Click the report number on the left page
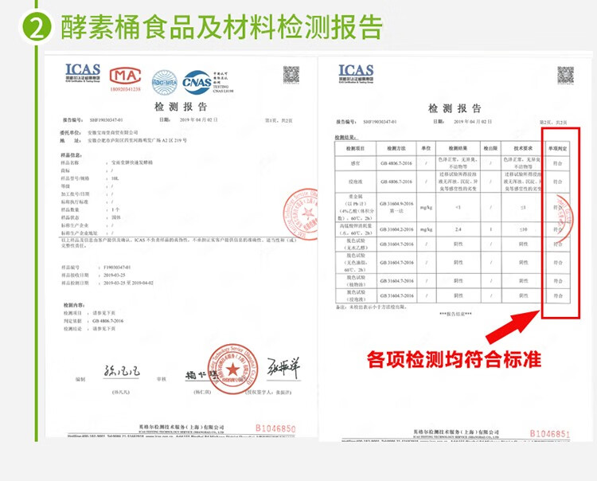The width and height of the screenshot is (597, 481). (x=106, y=120)
